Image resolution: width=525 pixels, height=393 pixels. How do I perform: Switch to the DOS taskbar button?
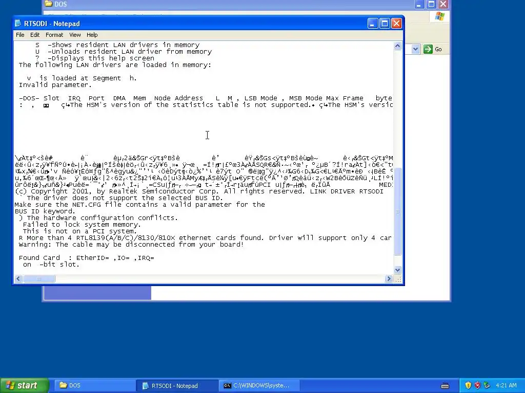pyautogui.click(x=94, y=385)
